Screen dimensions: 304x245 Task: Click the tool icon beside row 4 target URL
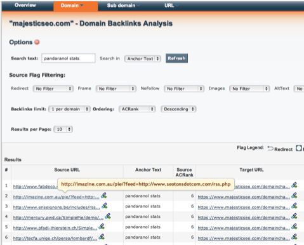coord(294,216)
